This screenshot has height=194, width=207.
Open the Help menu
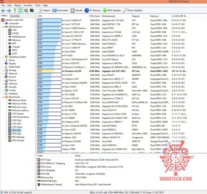45,5
